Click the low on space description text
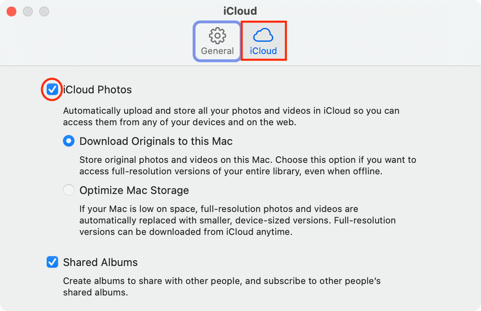 point(238,220)
